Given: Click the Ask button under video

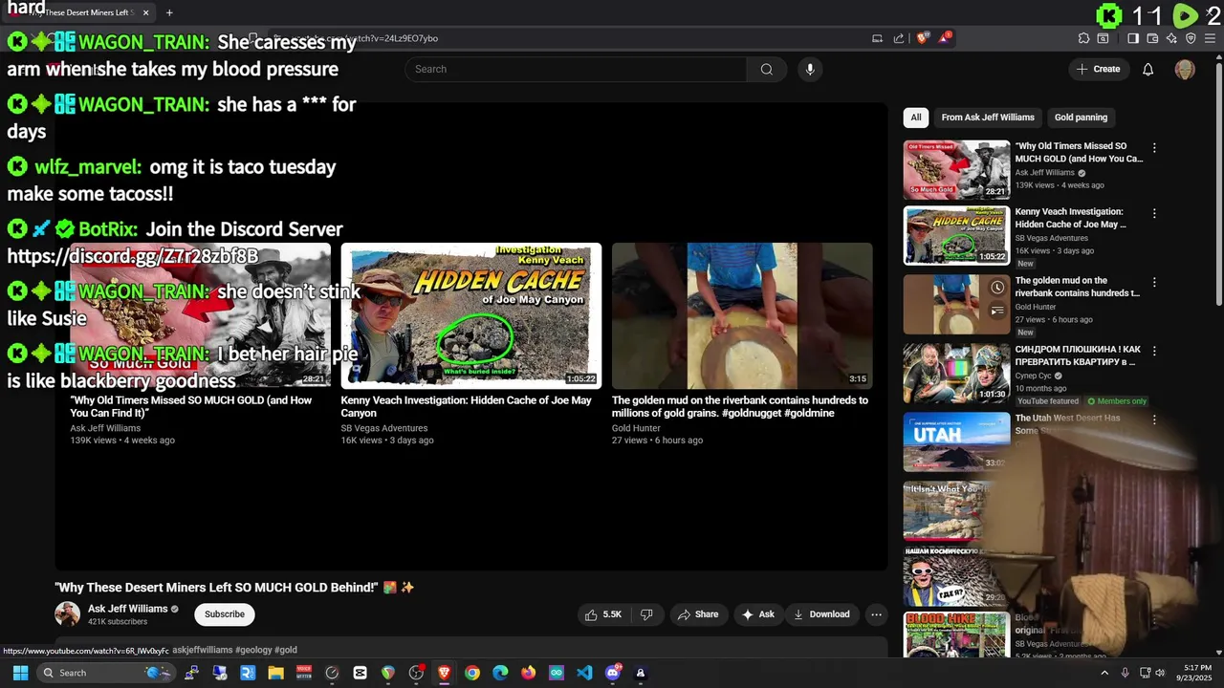Looking at the screenshot, I should pyautogui.click(x=757, y=614).
